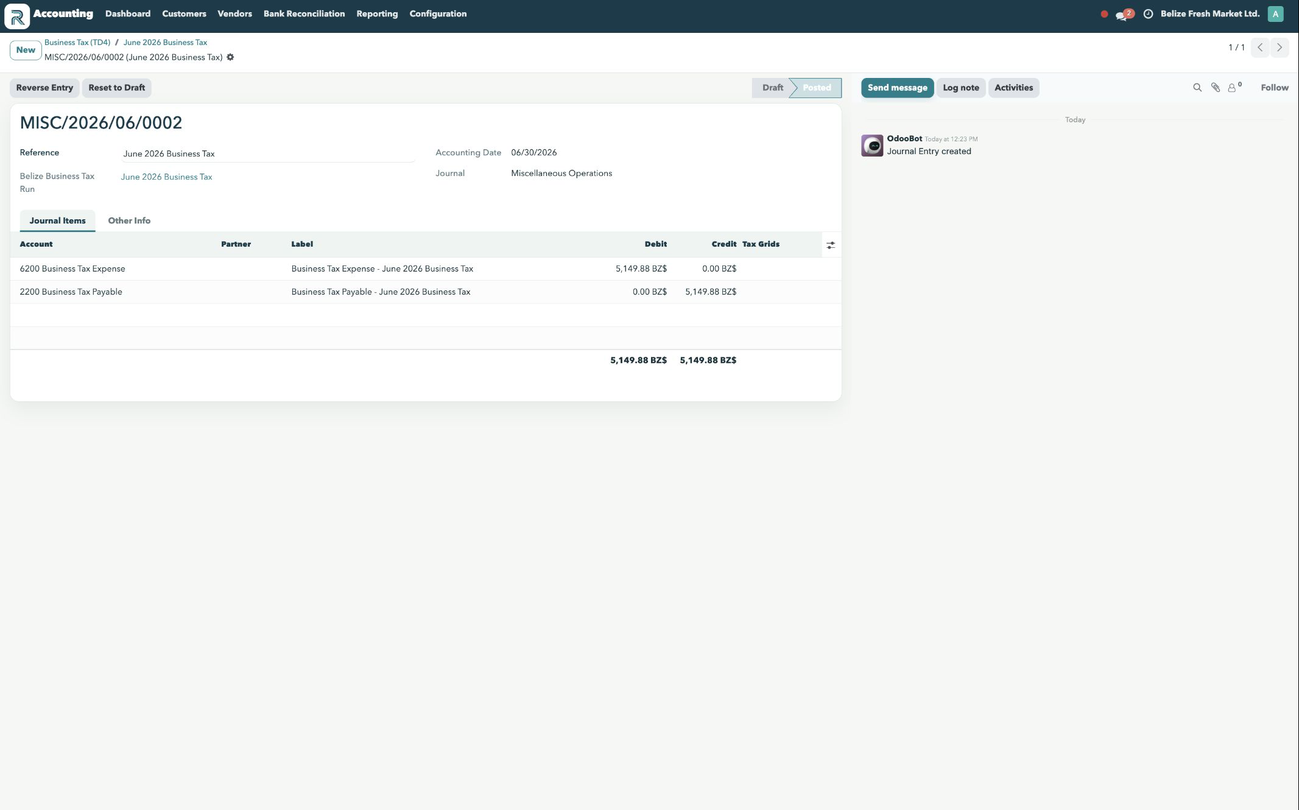This screenshot has width=1299, height=810.
Task: Open the activities clock icon
Action: [x=1148, y=14]
